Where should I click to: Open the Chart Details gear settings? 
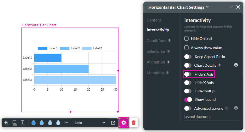[x=236, y=65]
